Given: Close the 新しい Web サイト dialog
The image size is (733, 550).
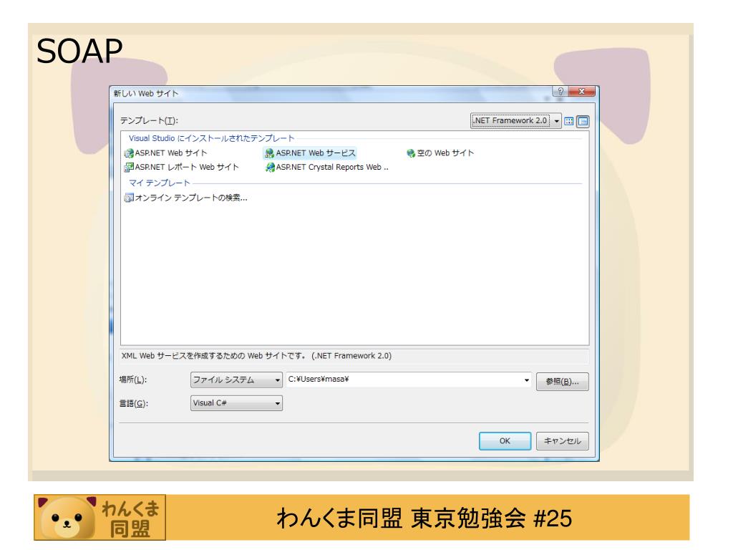Looking at the screenshot, I should tap(581, 91).
